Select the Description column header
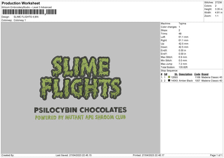 (x=186, y=74)
